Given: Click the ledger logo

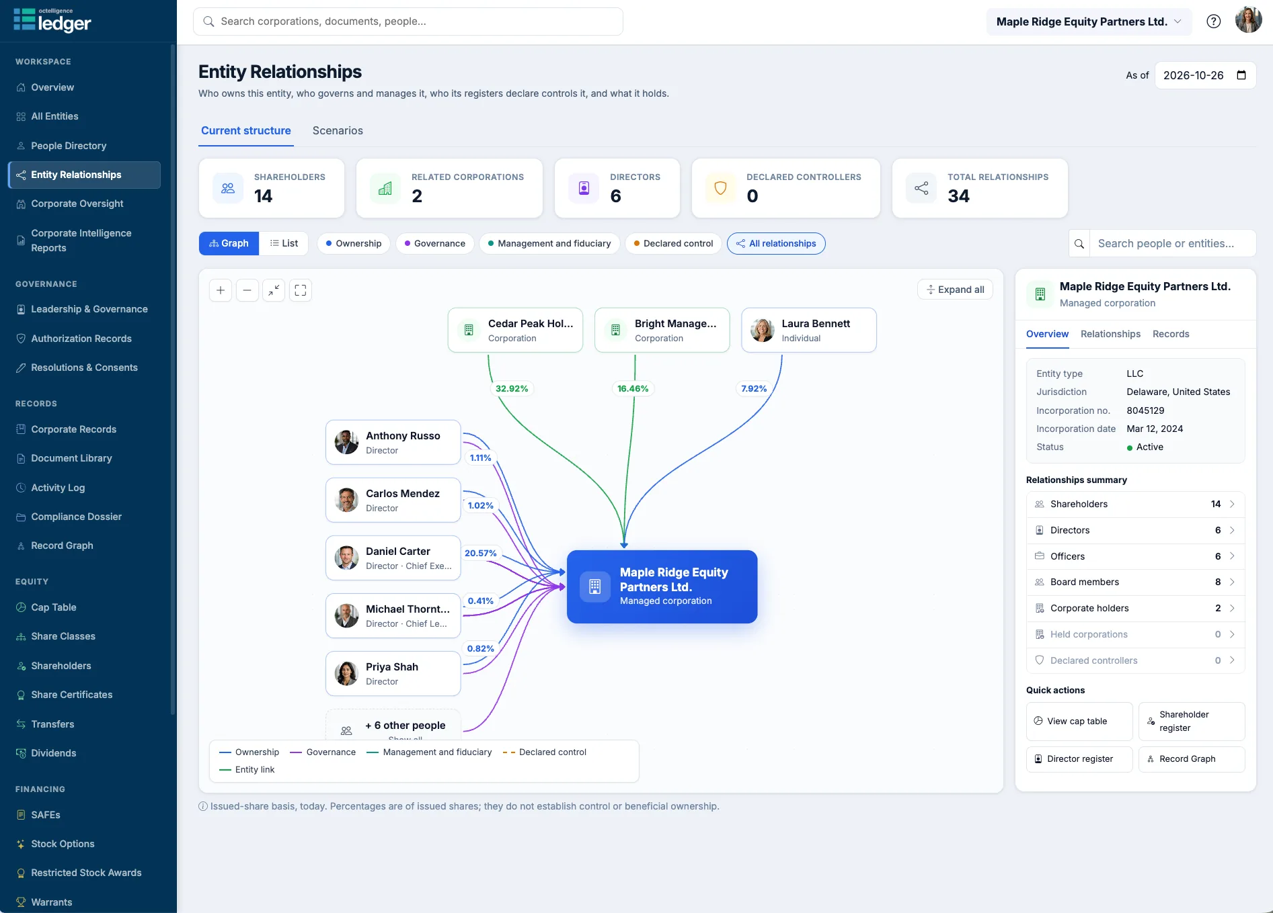Looking at the screenshot, I should click(52, 21).
